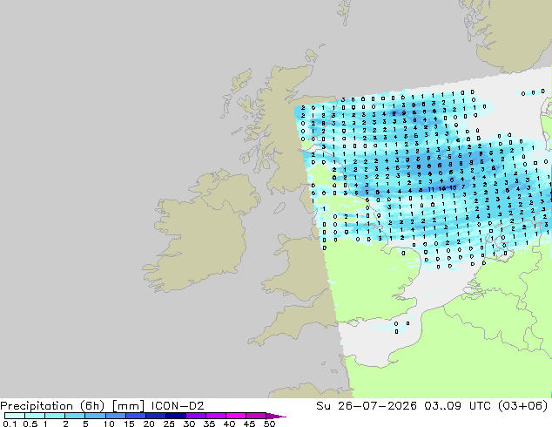The width and height of the screenshot is (552, 427).
Task: Click the "UTC" label
Action: pos(480,406)
